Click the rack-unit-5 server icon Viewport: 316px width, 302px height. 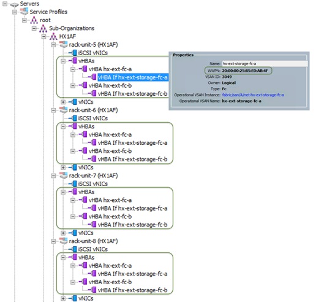[x=63, y=44]
